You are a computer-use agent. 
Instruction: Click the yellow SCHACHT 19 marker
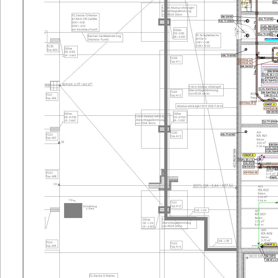pos(270,104)
